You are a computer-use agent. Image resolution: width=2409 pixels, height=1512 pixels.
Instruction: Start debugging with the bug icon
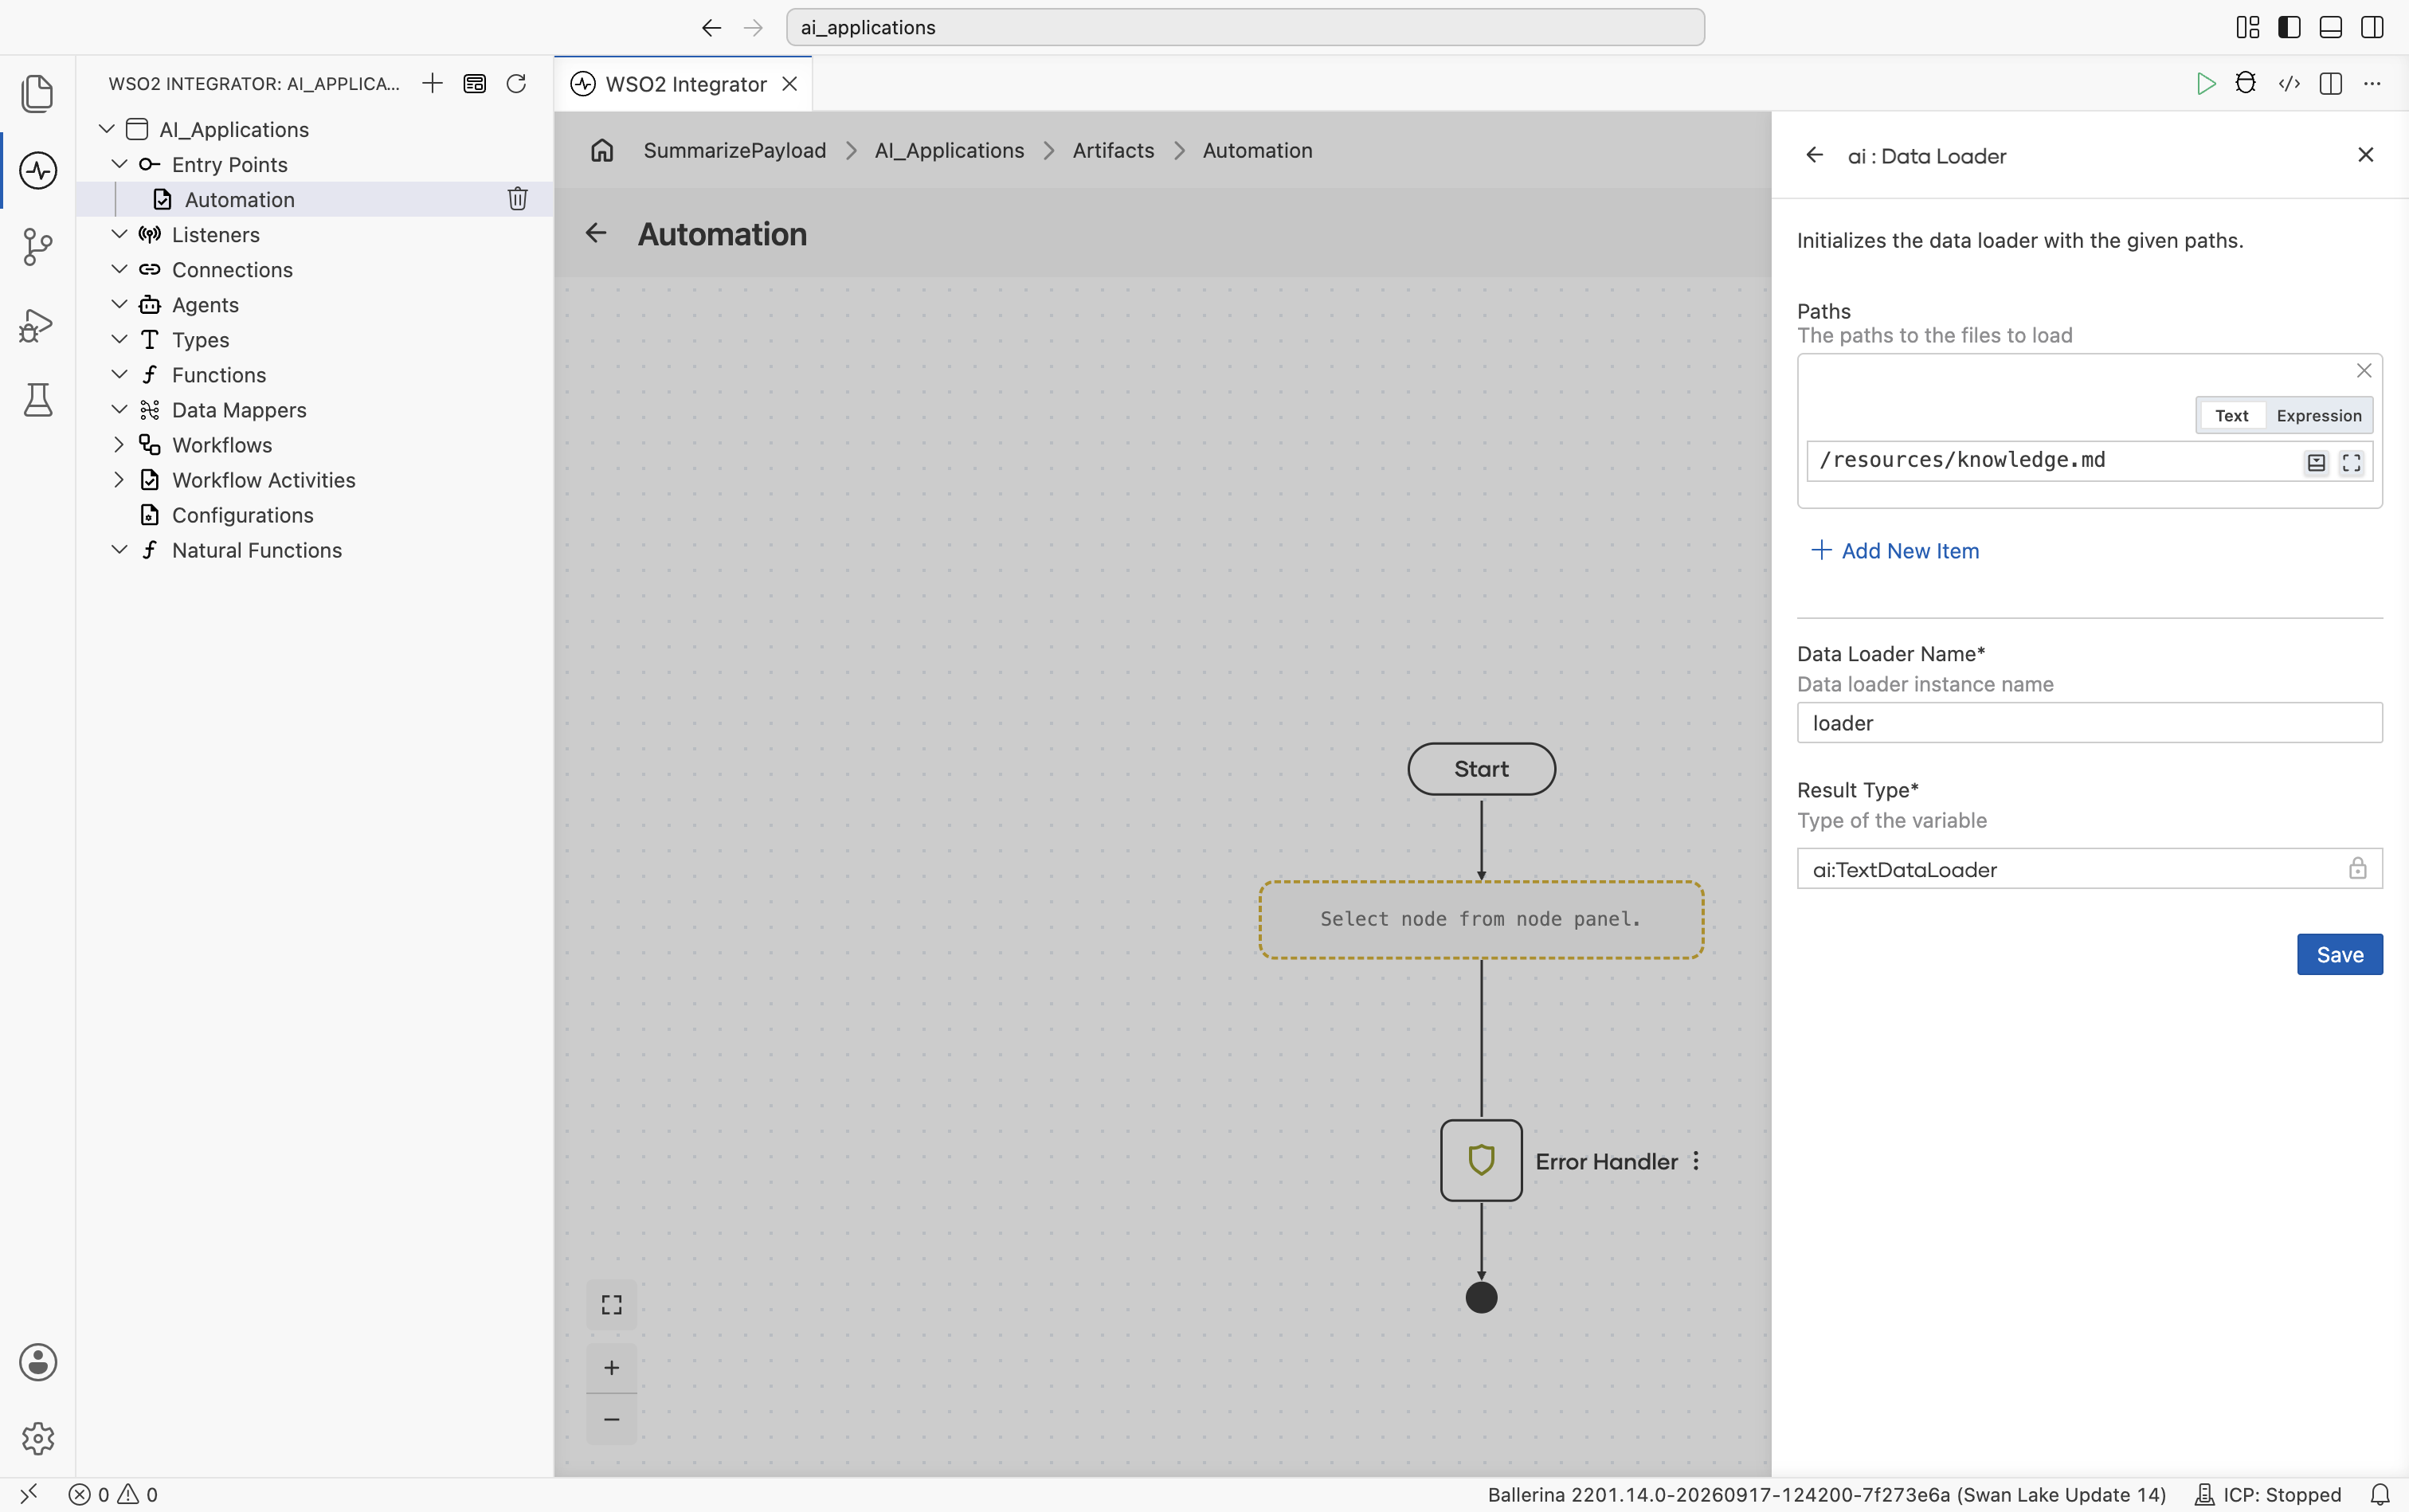pos(2246,83)
